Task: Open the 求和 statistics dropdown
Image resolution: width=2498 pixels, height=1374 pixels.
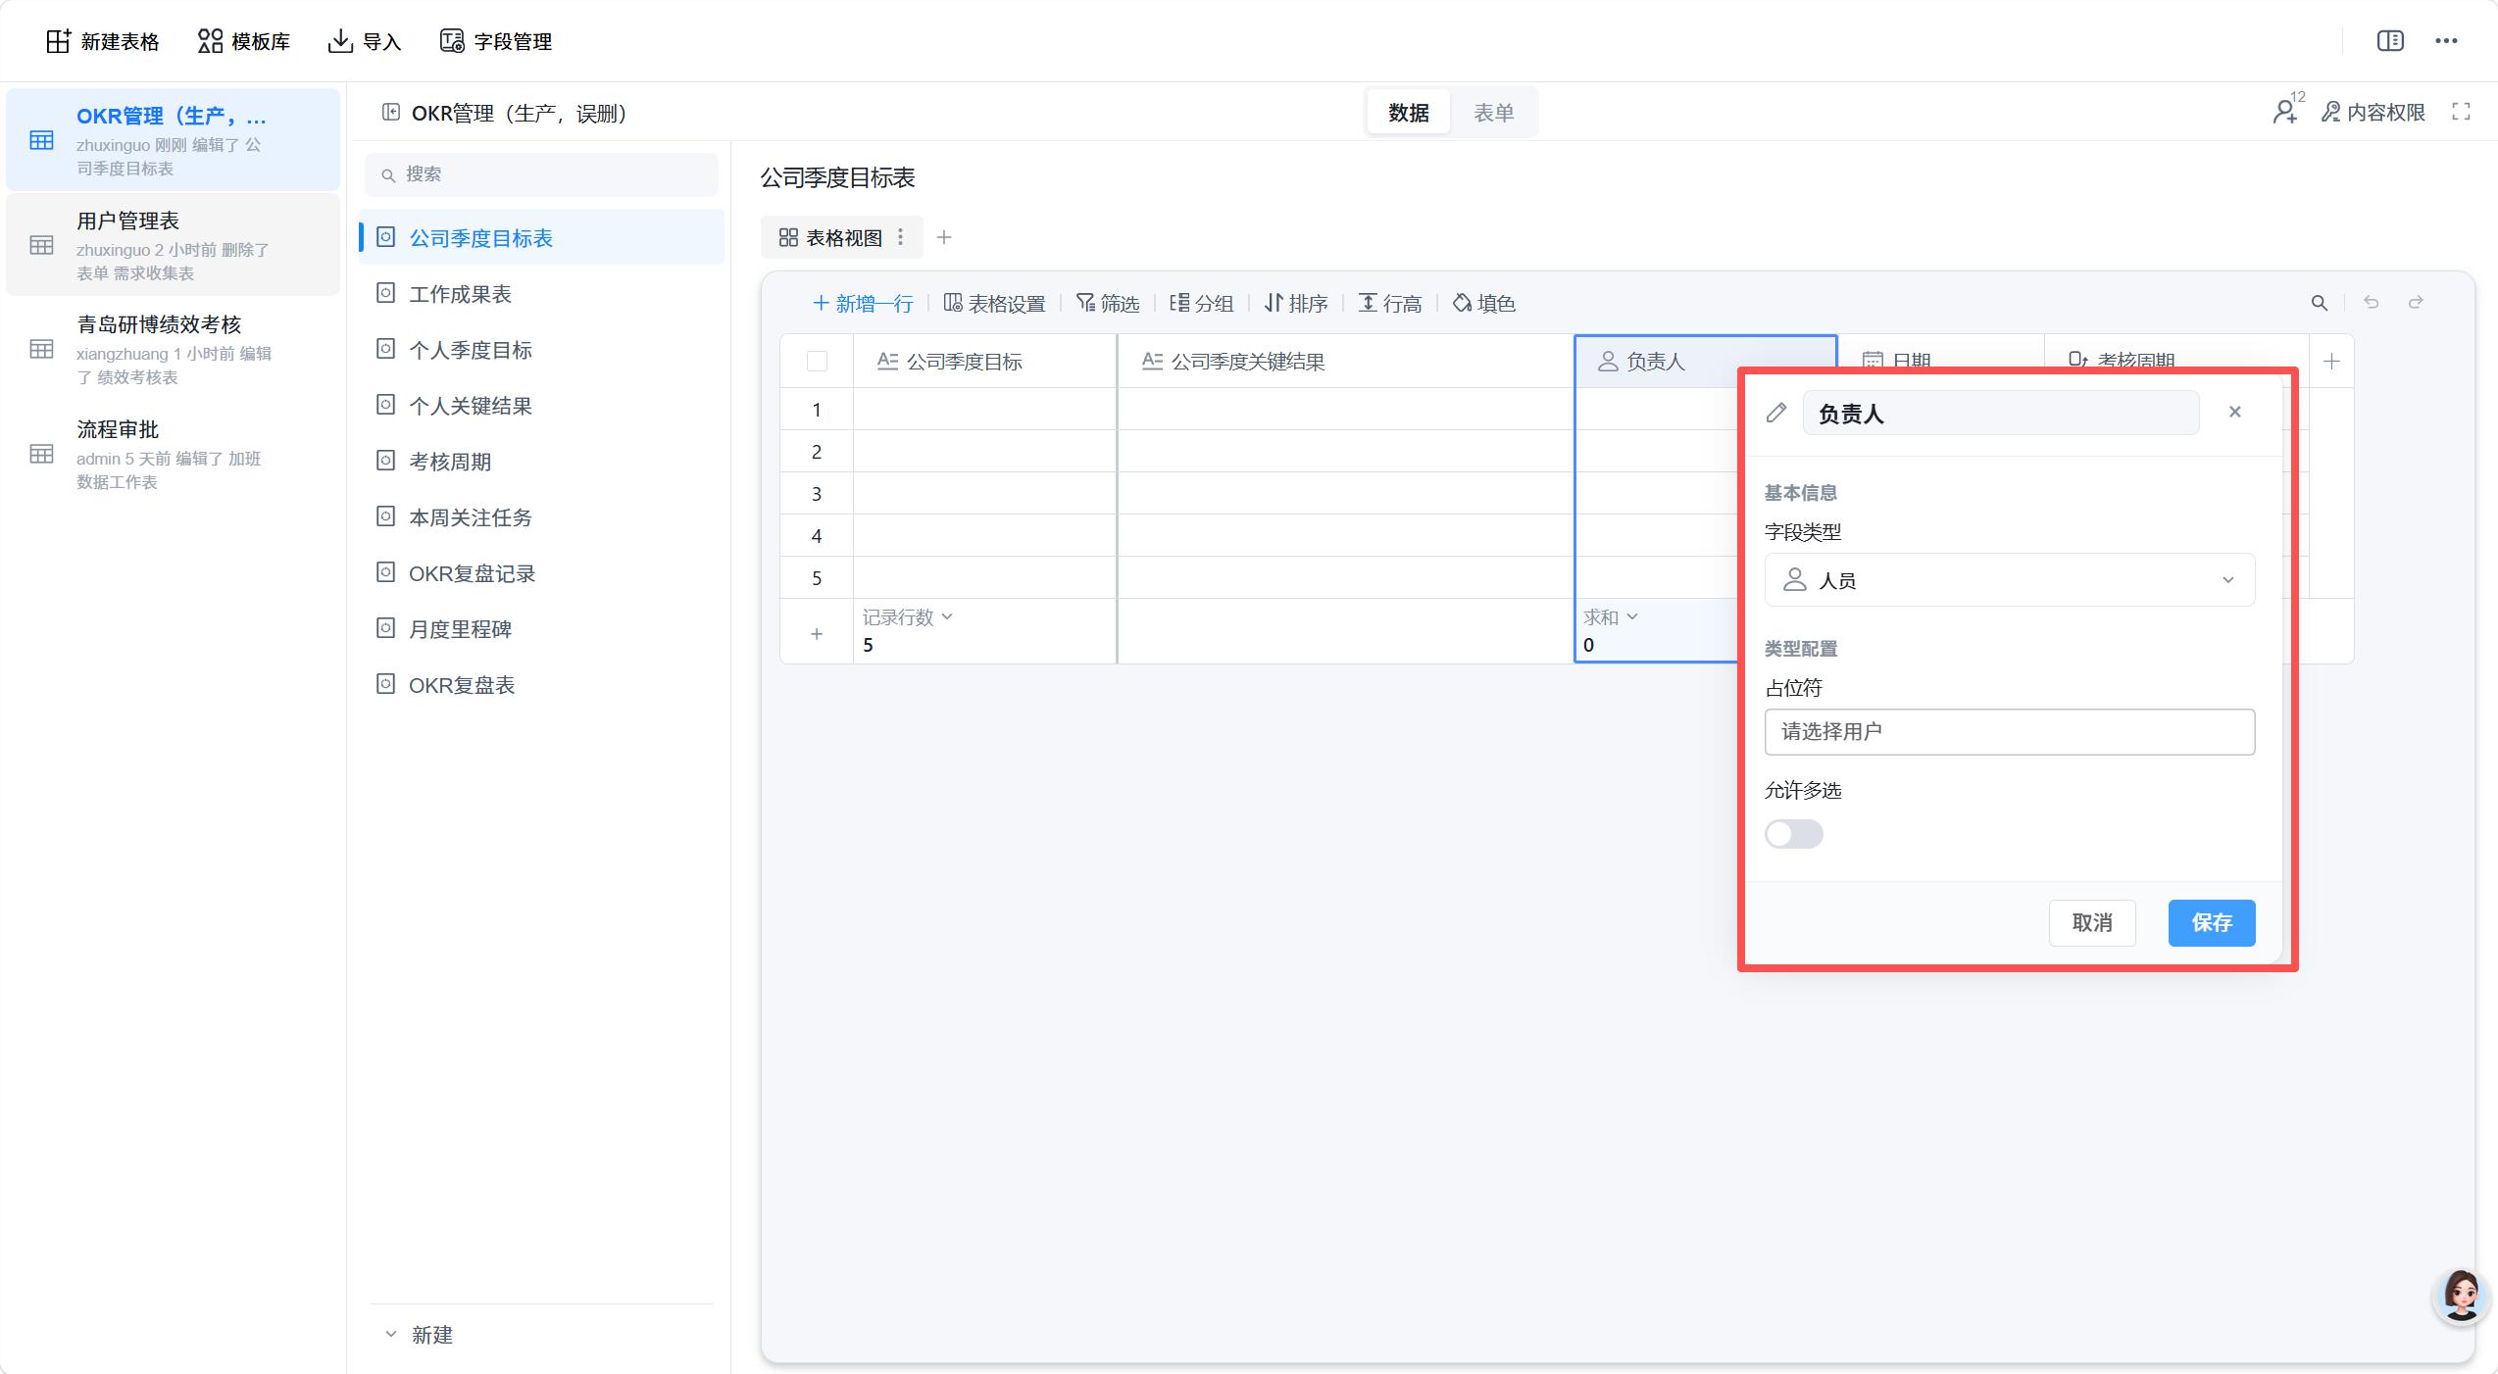Action: (1611, 616)
